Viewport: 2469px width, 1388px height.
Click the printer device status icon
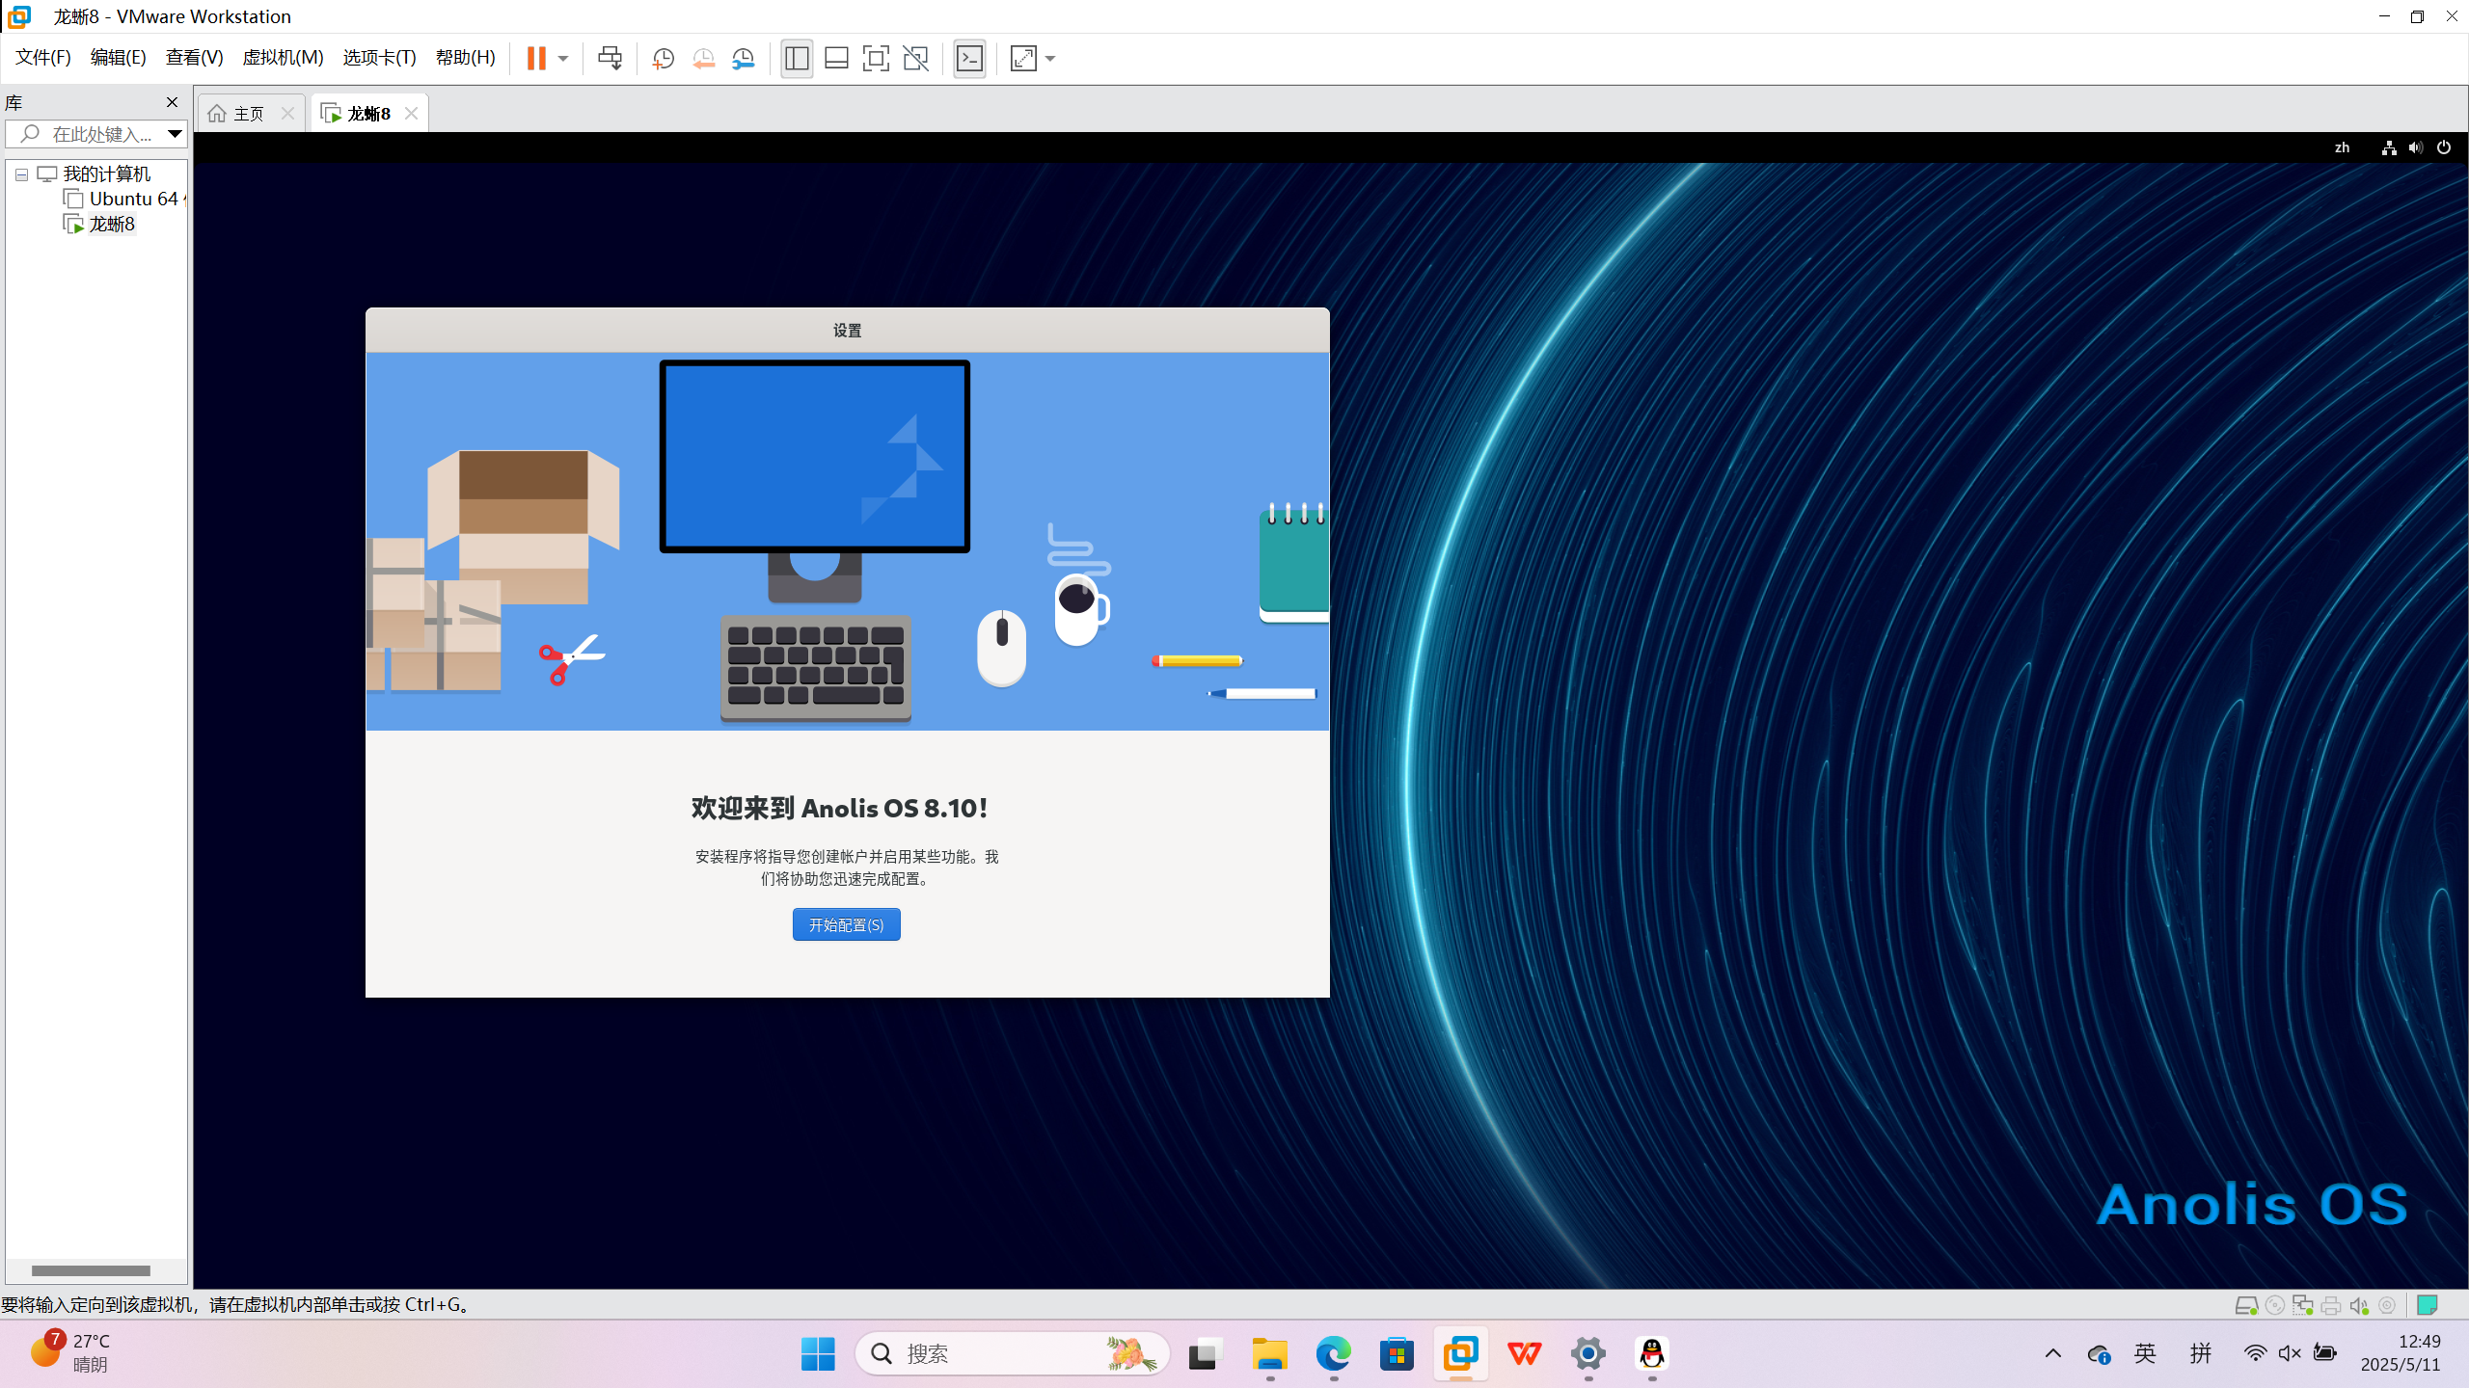(x=2331, y=1305)
